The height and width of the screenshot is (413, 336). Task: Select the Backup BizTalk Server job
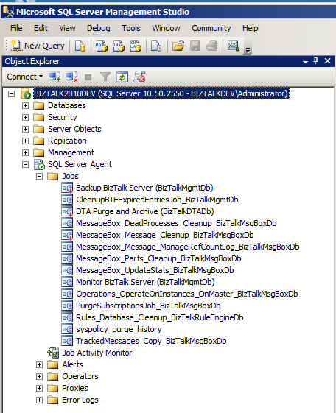coord(144,188)
